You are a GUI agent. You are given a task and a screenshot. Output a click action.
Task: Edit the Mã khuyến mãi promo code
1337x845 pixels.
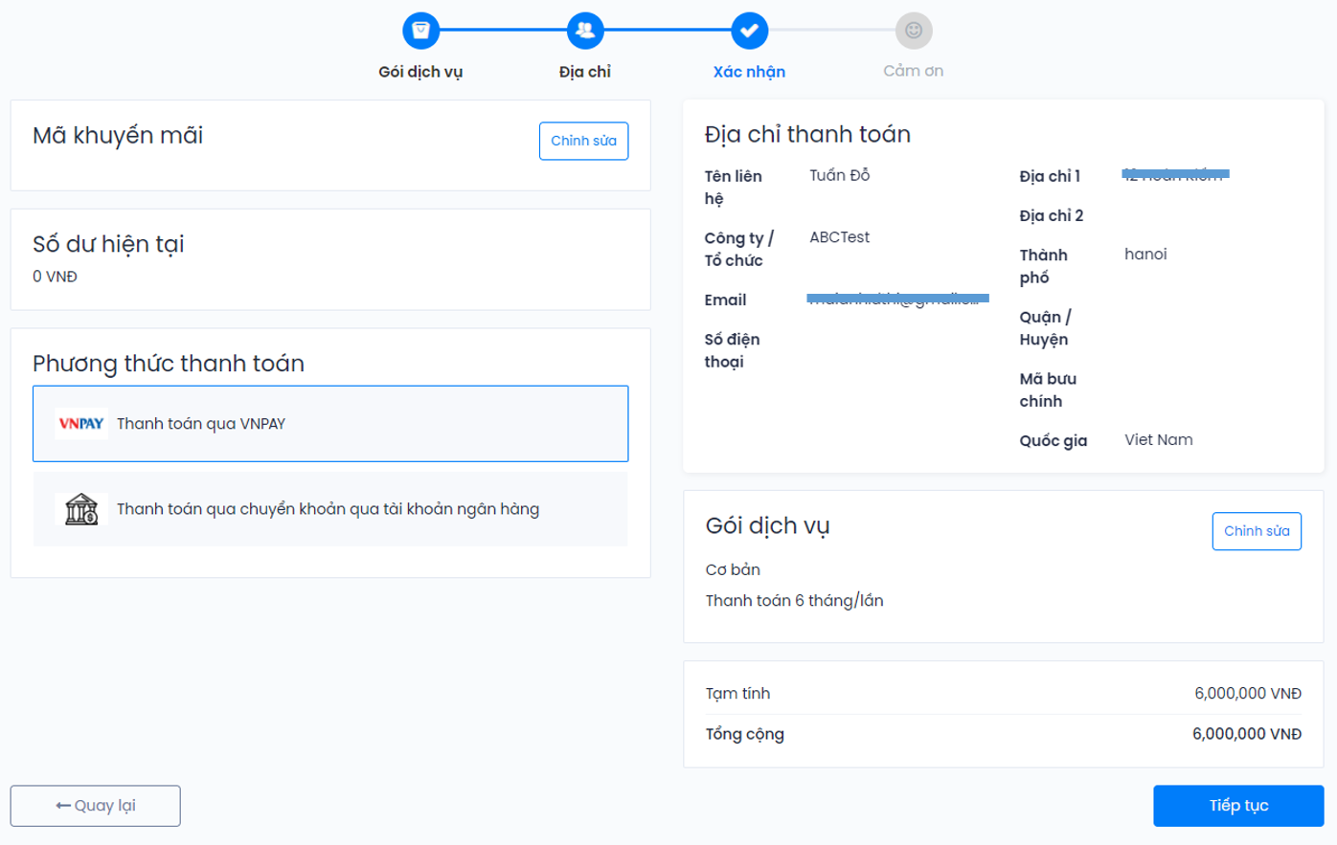tap(583, 141)
